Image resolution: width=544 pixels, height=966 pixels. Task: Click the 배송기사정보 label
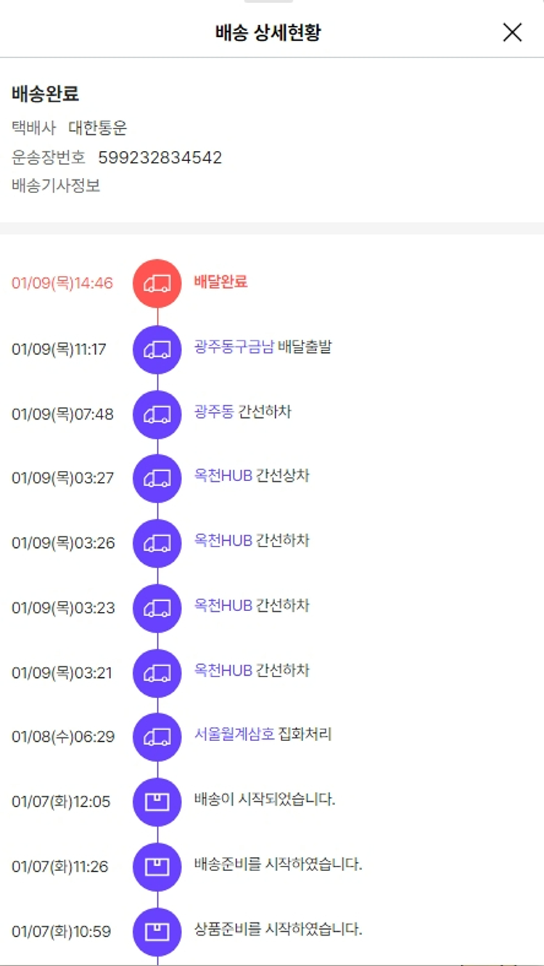point(56,186)
